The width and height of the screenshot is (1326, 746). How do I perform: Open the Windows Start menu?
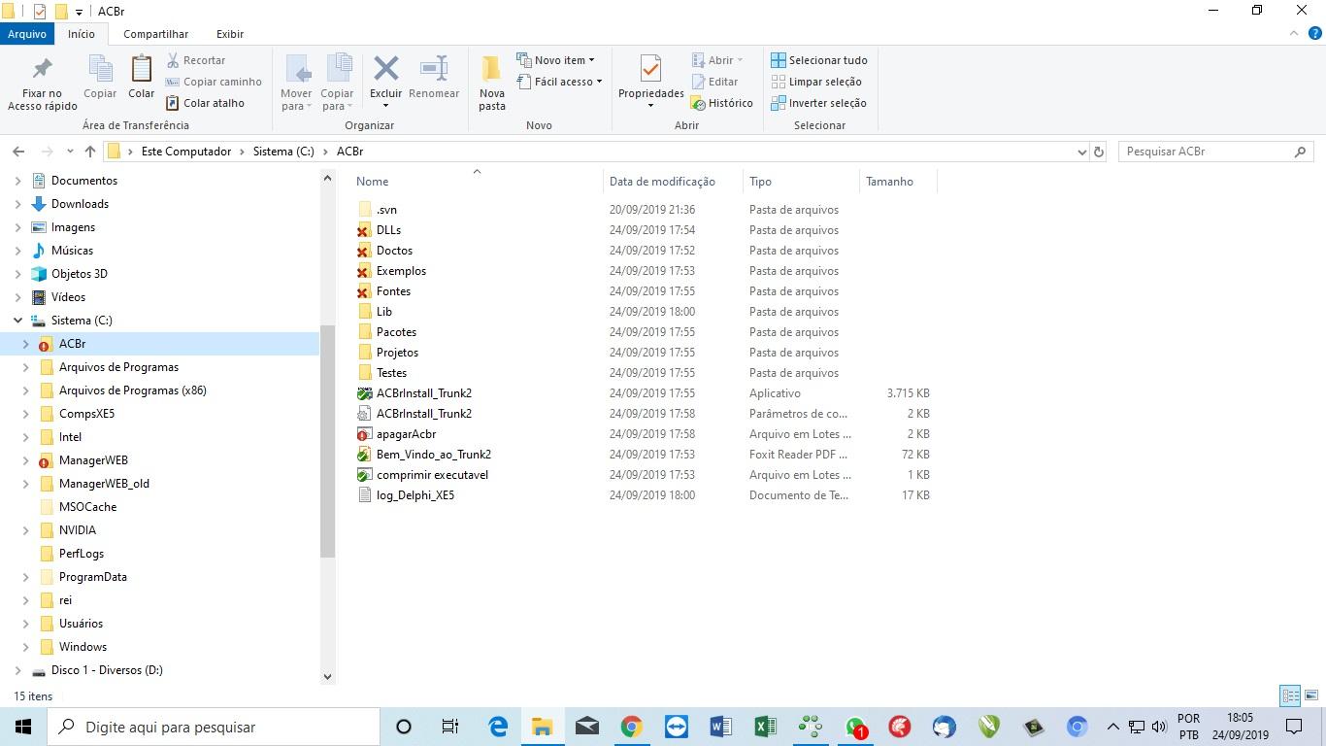click(23, 727)
